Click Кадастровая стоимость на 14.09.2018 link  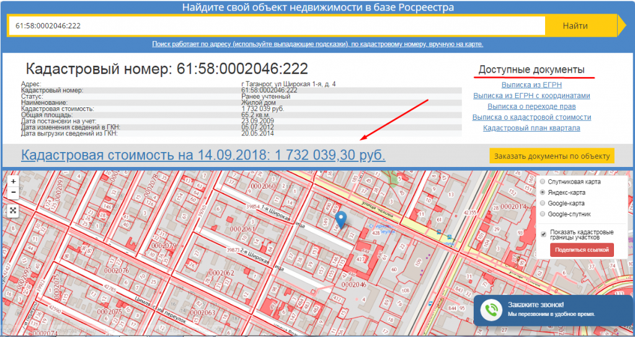[x=203, y=155]
